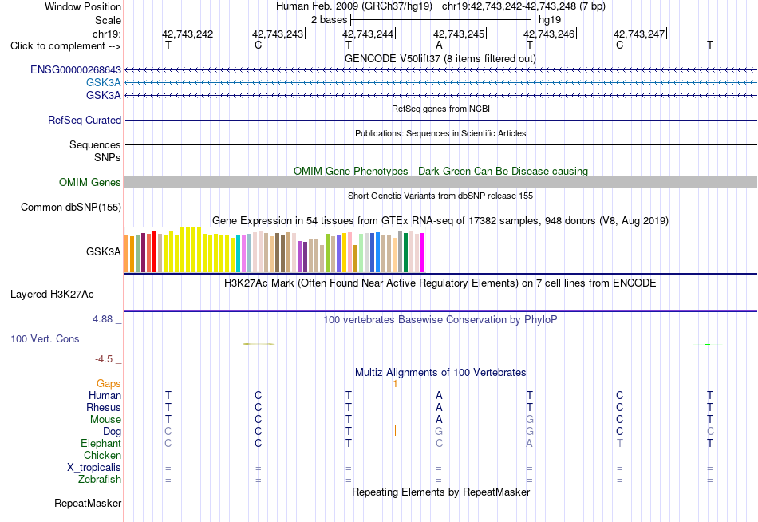Click 'RefSeq genes from NCBI' track title
This screenshot has height=522, width=758.
point(440,109)
